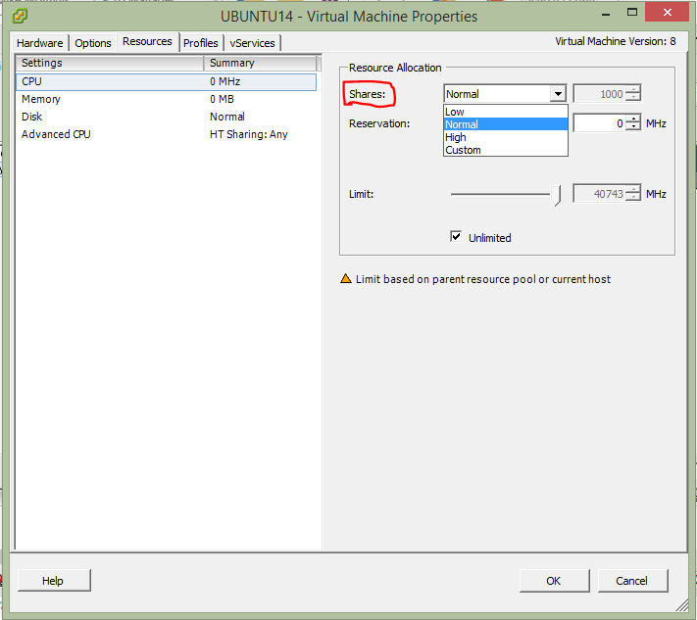This screenshot has height=620, width=697.
Task: Increase Reservation value with up arrow
Action: [633, 119]
